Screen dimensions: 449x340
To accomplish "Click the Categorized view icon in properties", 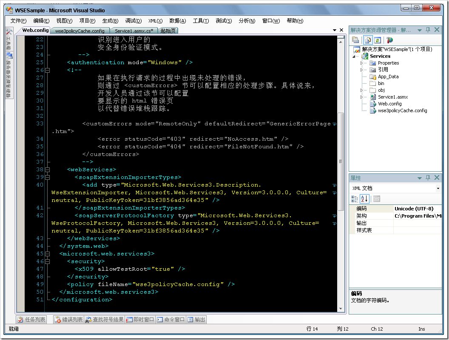I will coord(355,198).
